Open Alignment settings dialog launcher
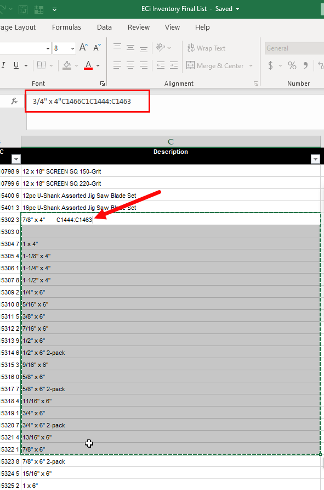 [256, 83]
